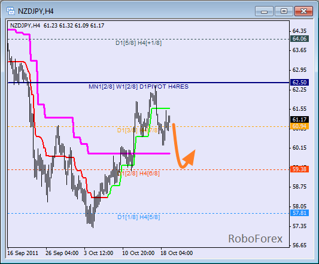Select the orange 60.94 level tag
The image size is (319, 264).
tap(299, 126)
